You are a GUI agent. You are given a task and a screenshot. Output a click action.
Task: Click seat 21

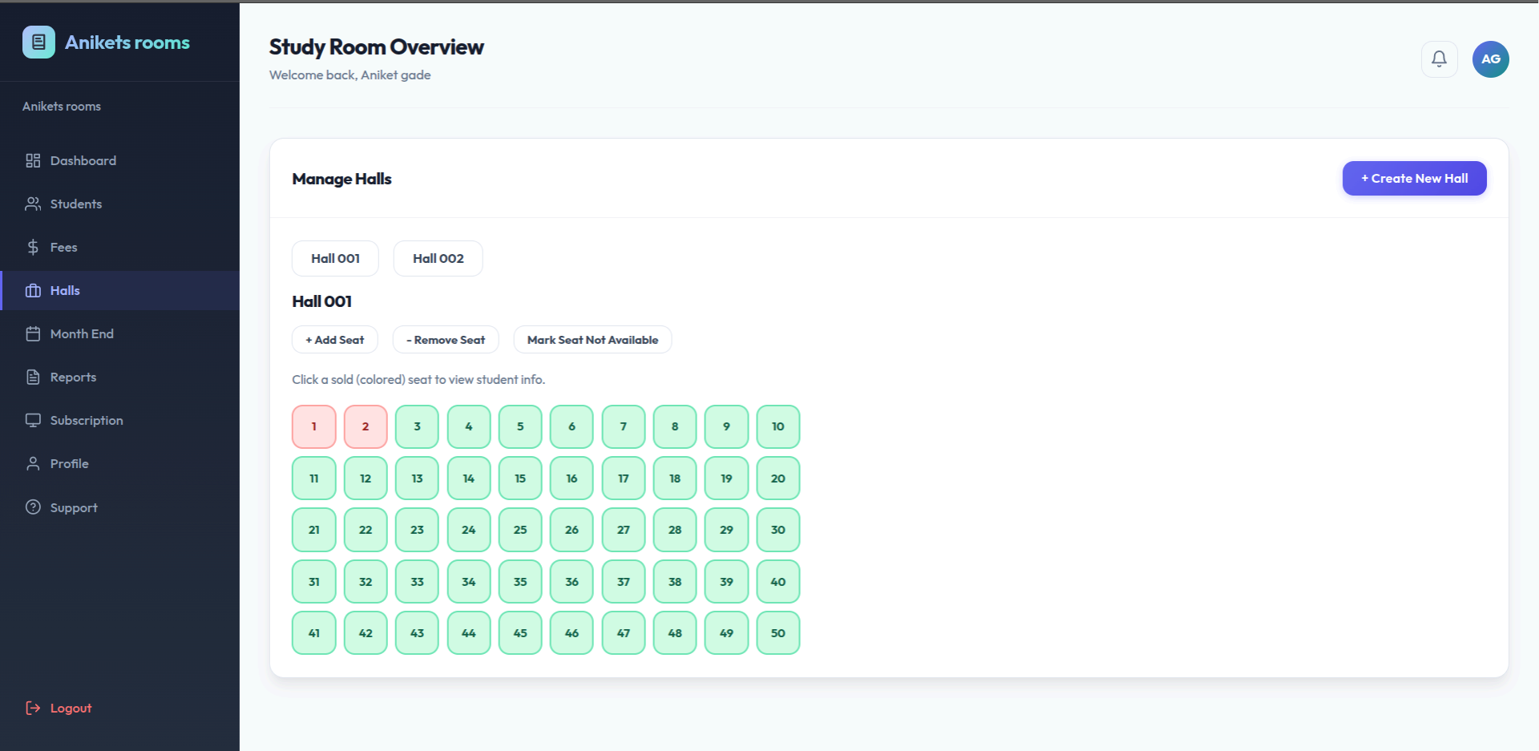pyautogui.click(x=314, y=530)
